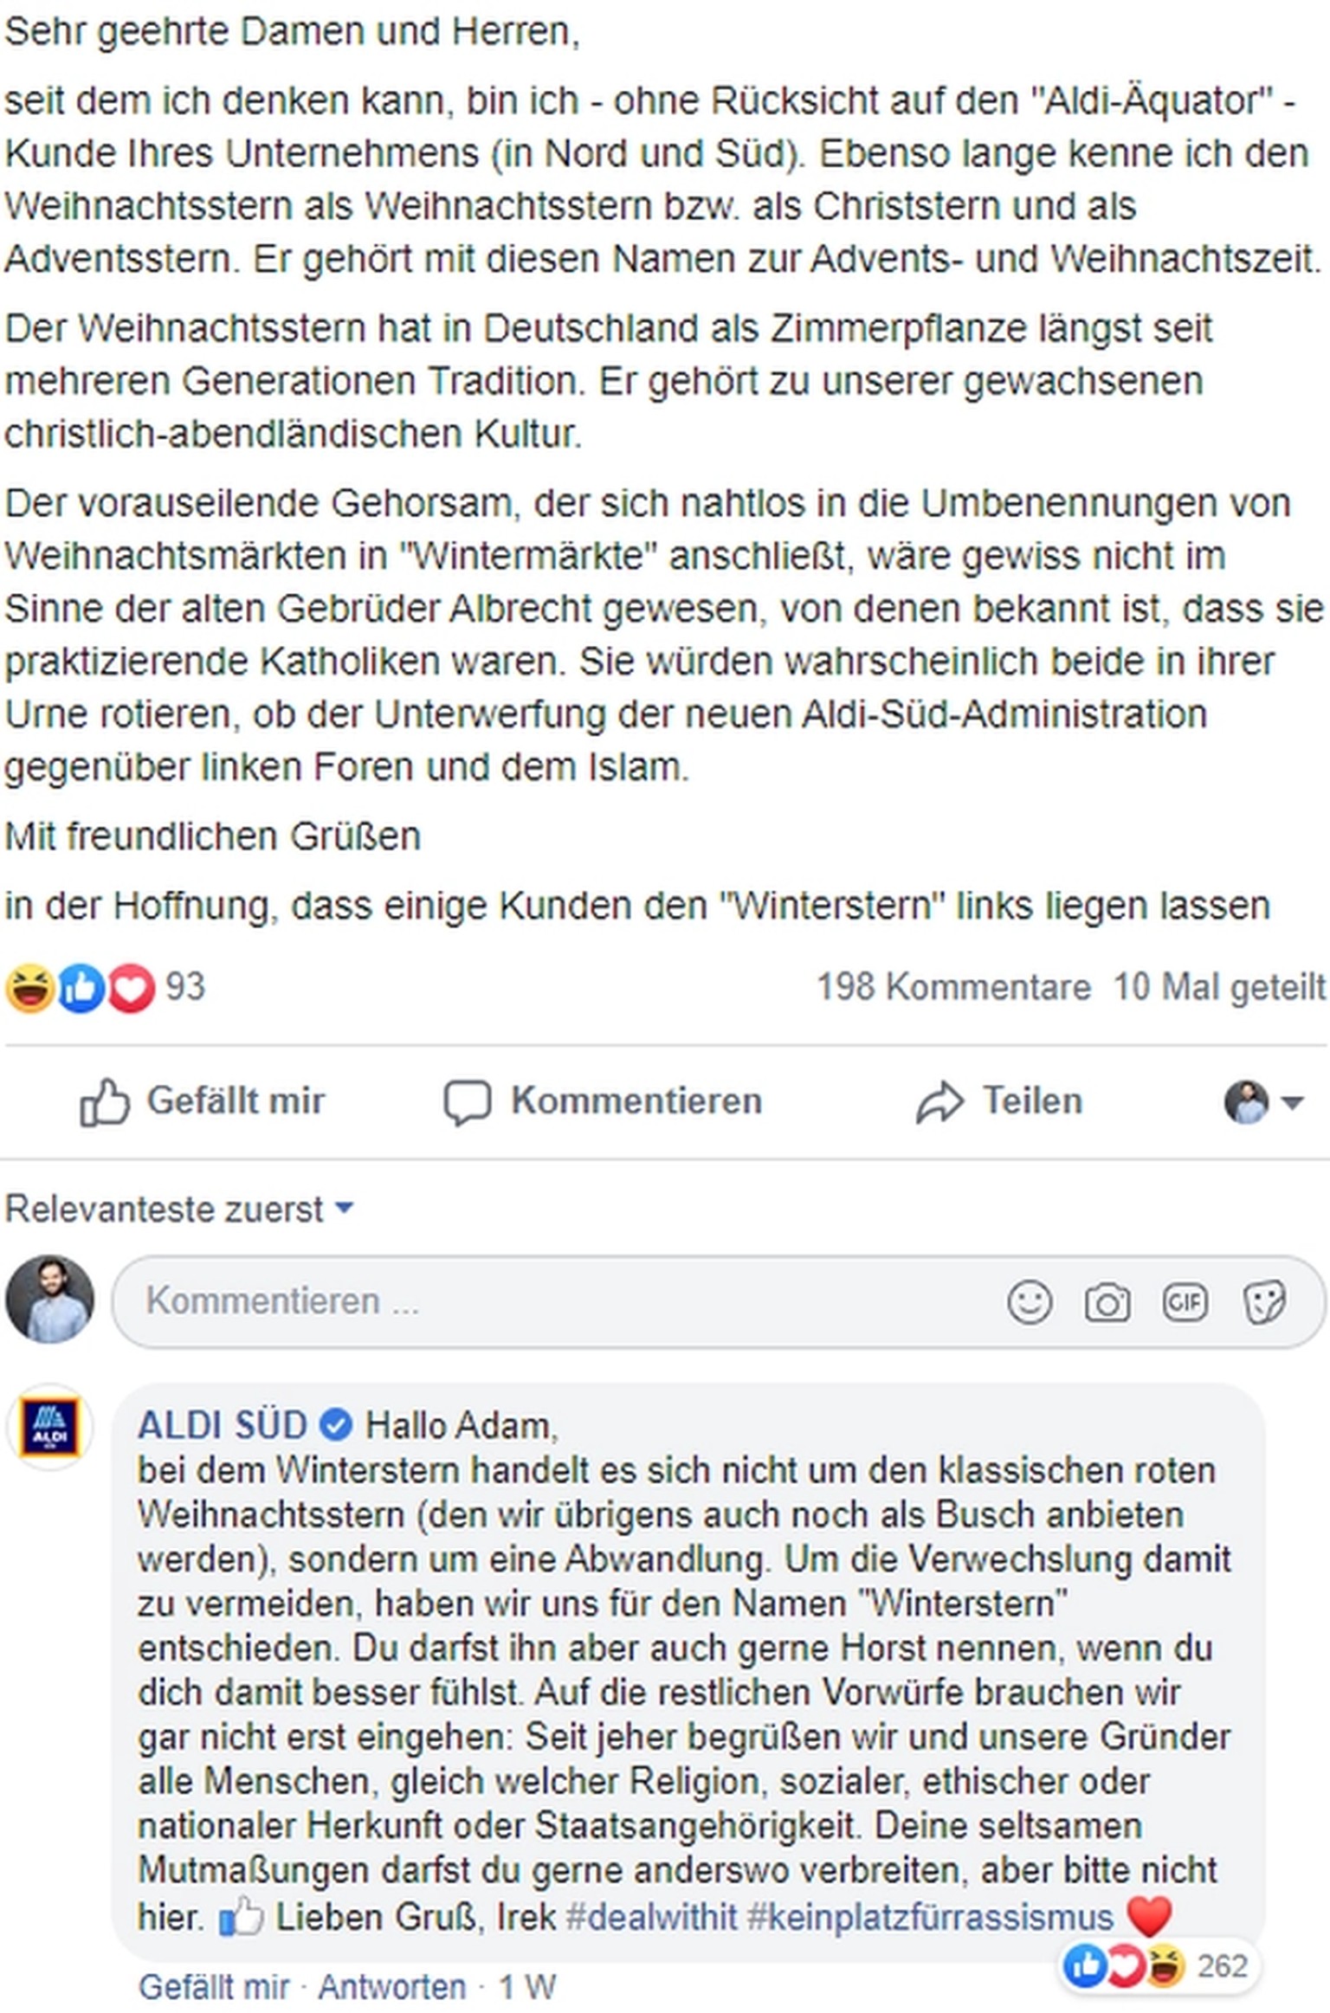This screenshot has width=1330, height=2013.
Task: Open the sticker picker icon
Action: pos(1264,1302)
